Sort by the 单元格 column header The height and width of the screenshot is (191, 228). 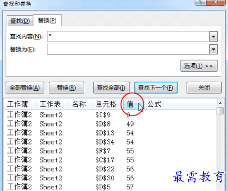click(x=108, y=104)
